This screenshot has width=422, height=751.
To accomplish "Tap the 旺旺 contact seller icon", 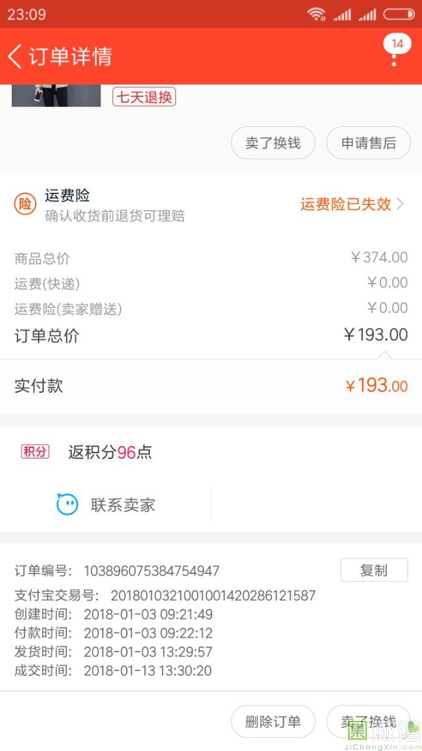I will [68, 505].
